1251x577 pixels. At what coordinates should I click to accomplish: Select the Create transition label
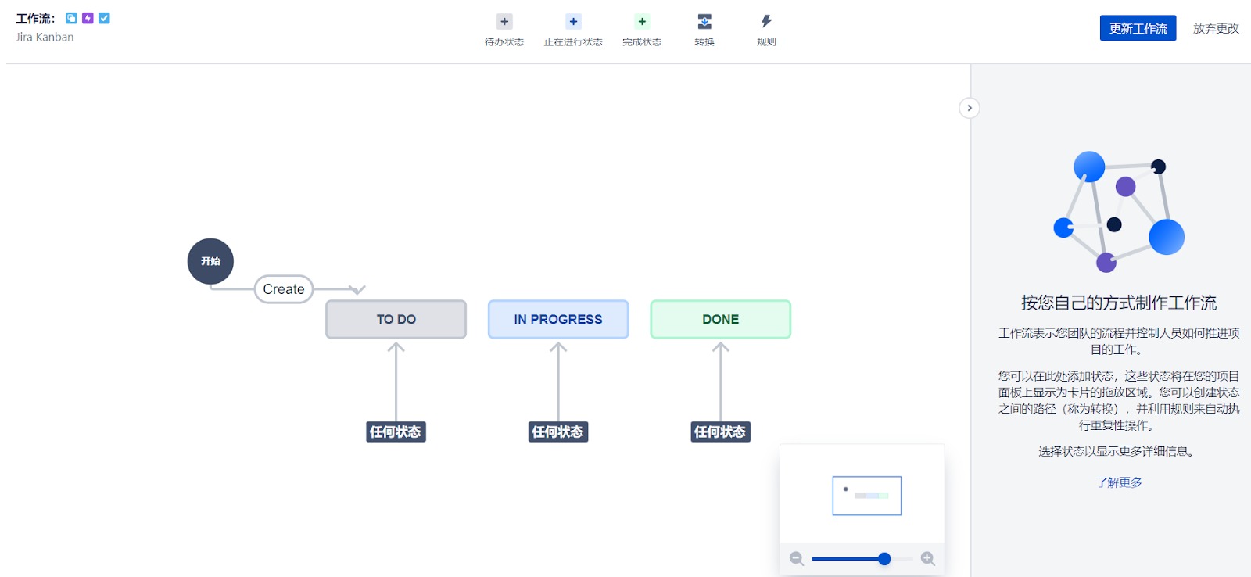(284, 289)
